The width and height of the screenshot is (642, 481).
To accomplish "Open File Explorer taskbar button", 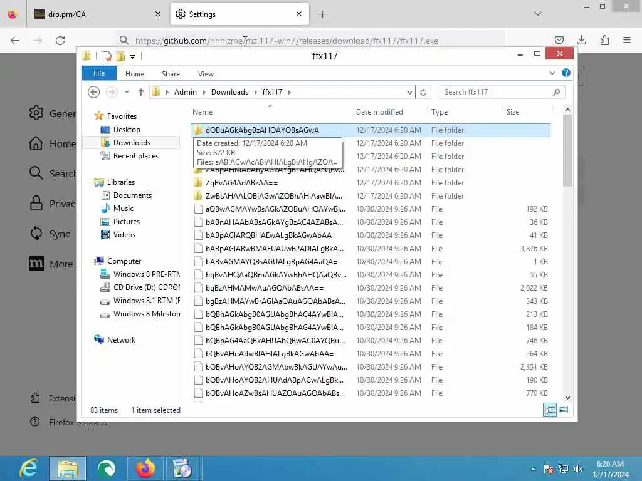I will [68, 468].
